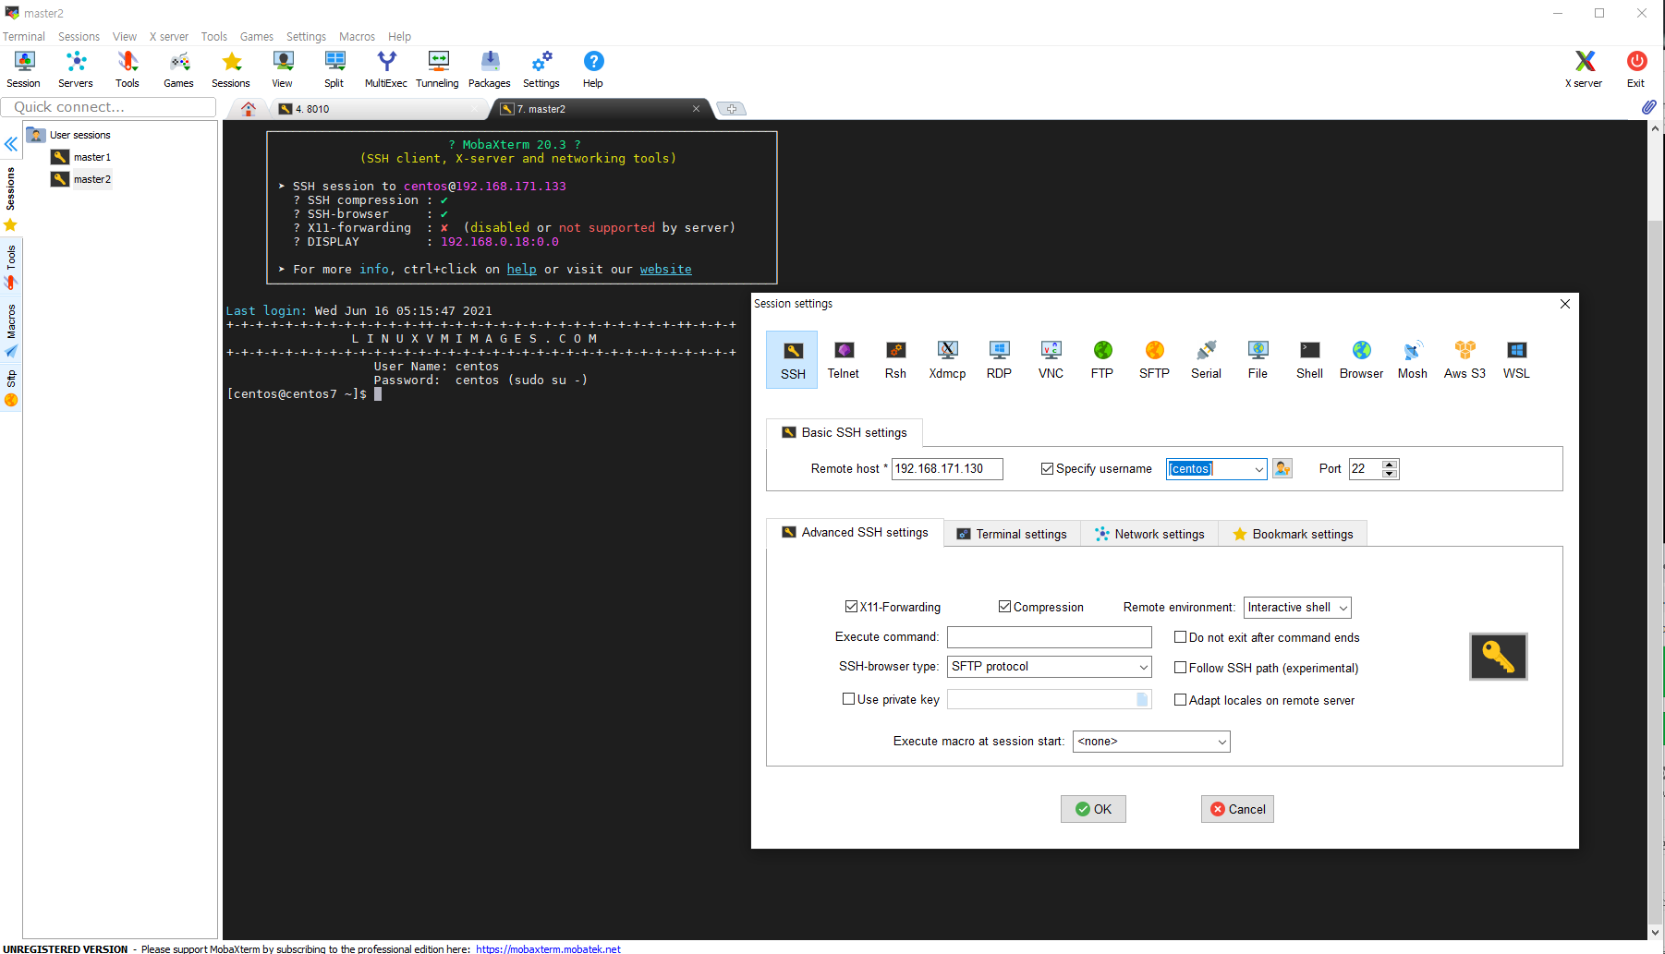Image resolution: width=1665 pixels, height=954 pixels.
Task: Select the Rsh session type
Action: pyautogui.click(x=895, y=360)
